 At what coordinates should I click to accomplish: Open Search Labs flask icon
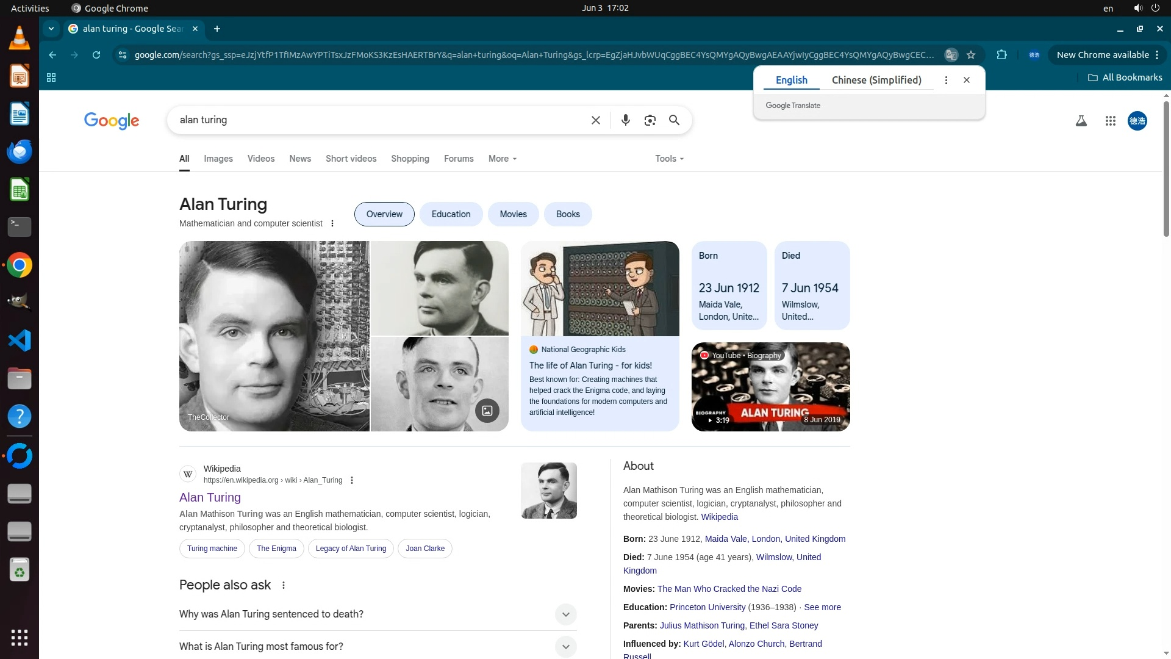click(1081, 121)
